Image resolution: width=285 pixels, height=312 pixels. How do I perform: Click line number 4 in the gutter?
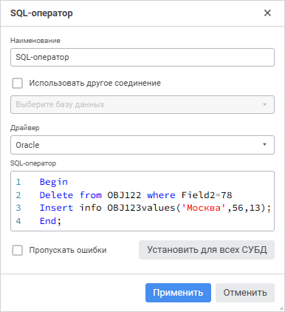pyautogui.click(x=18, y=221)
